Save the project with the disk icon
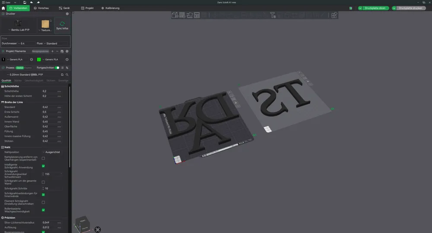 pyautogui.click(x=25, y=3)
